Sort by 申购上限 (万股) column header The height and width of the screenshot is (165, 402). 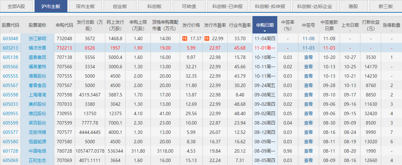(138, 25)
